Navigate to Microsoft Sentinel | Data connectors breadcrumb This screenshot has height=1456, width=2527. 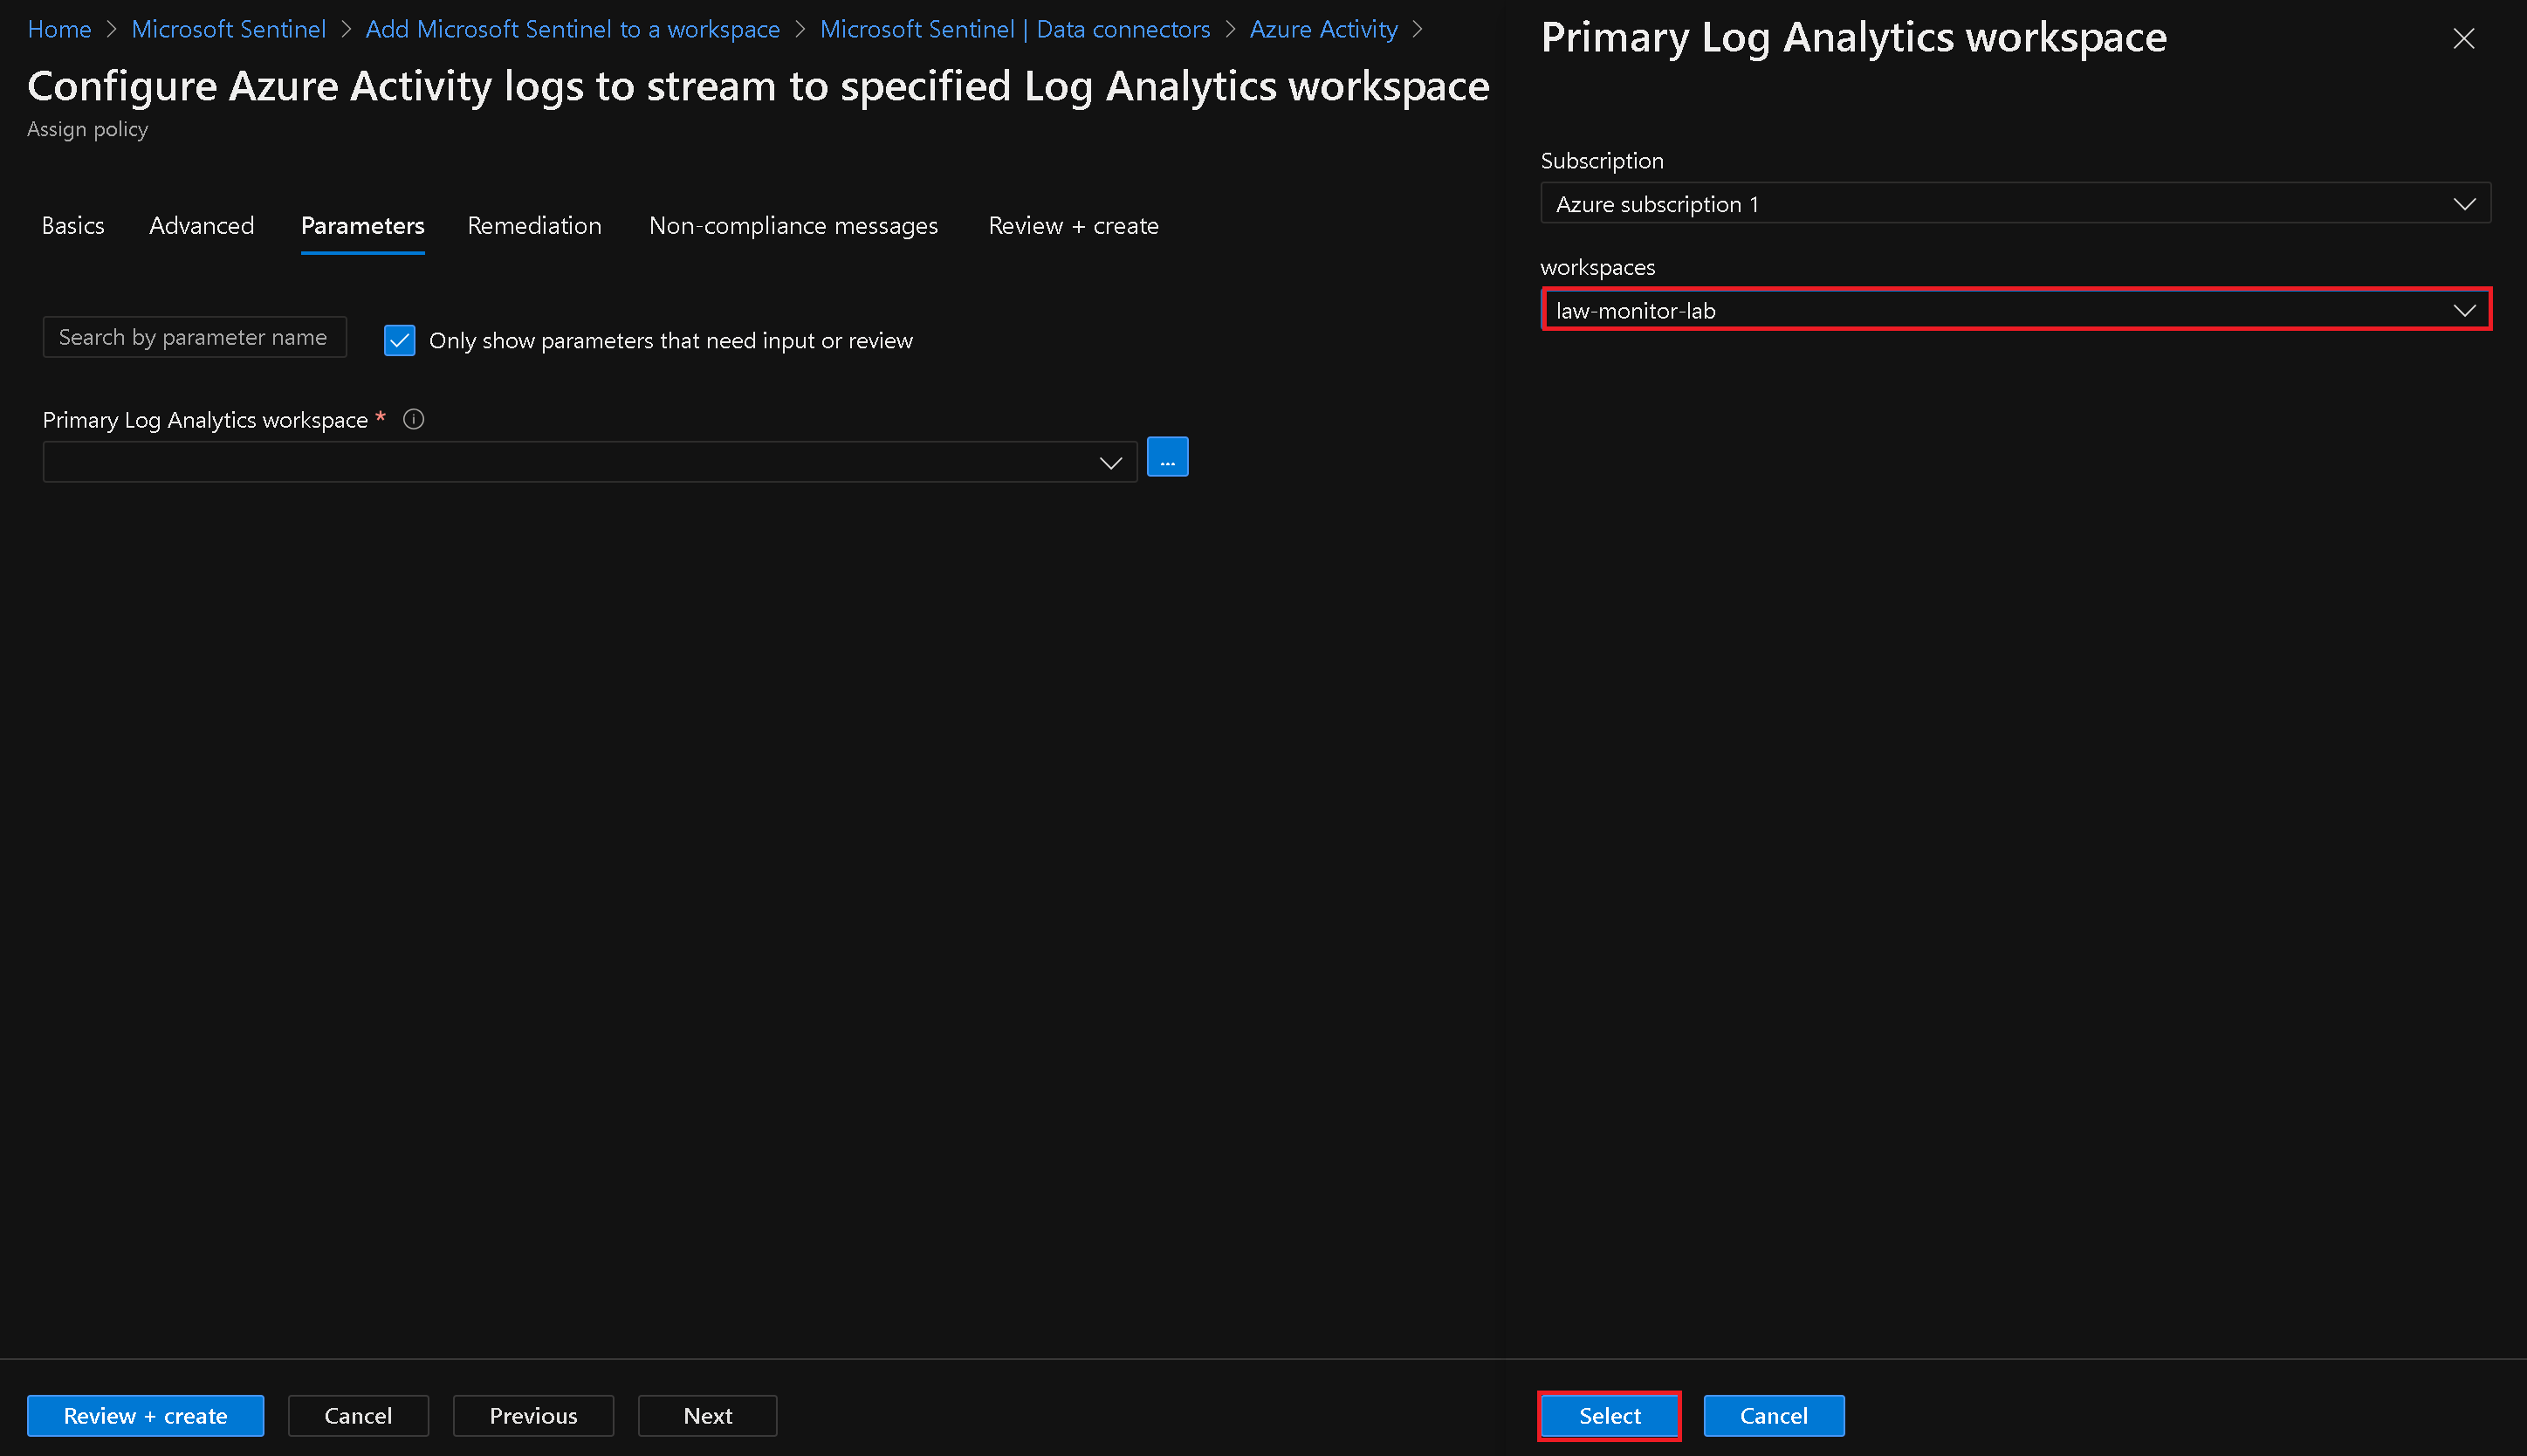[1014, 29]
